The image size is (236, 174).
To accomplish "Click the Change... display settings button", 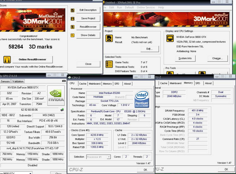I will [217, 59].
